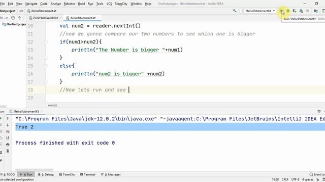Screen dimensions: 325x182
Task: Click the 4 spaces indent setting
Action: coord(308,179)
